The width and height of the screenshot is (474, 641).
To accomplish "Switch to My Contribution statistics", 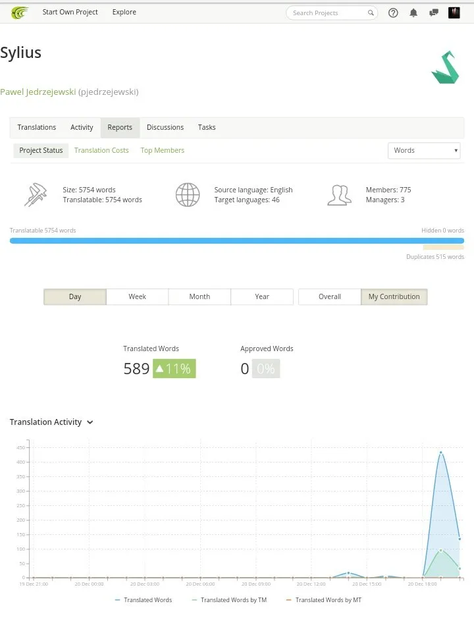I will [x=394, y=297].
